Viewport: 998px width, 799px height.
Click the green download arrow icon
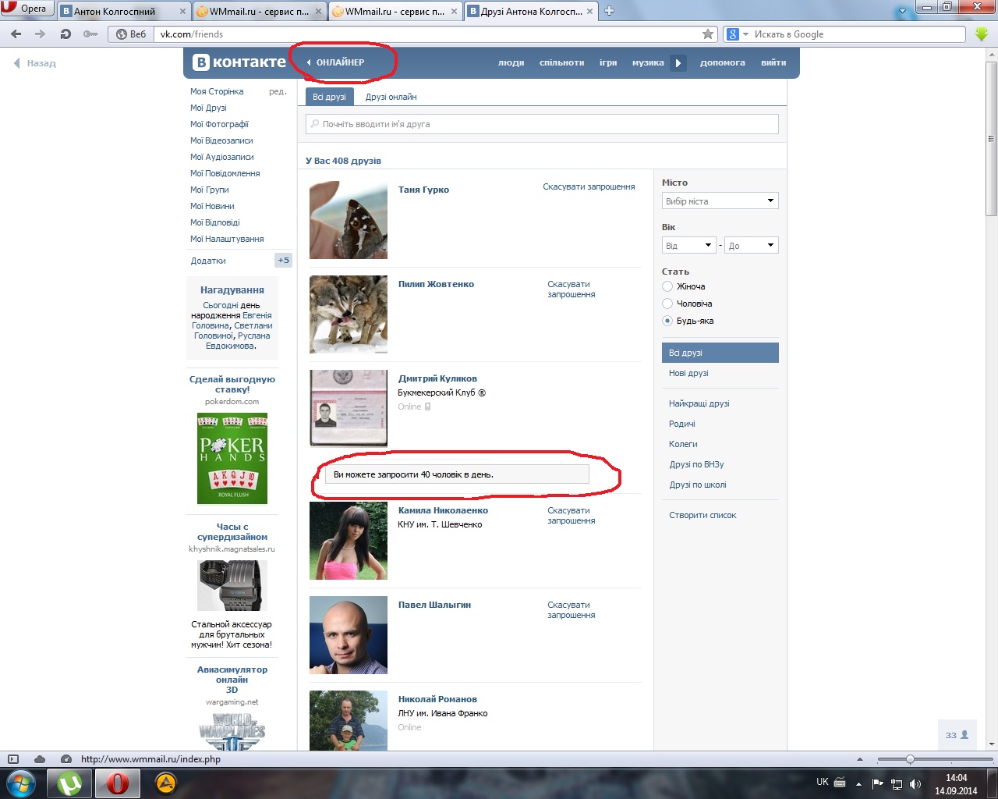point(982,34)
